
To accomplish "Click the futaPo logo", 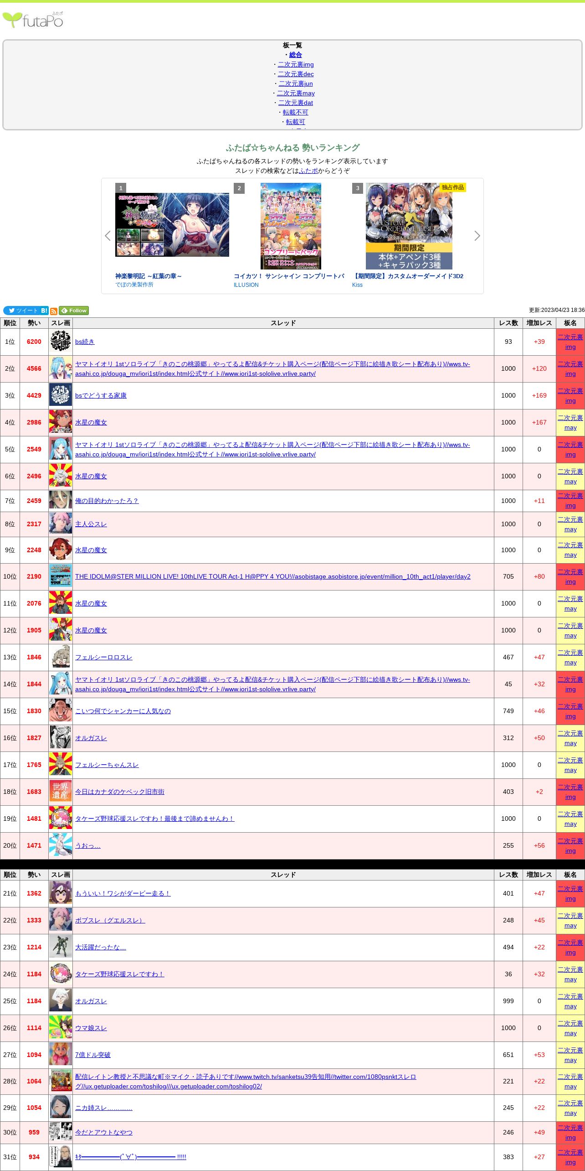I will pos(33,20).
